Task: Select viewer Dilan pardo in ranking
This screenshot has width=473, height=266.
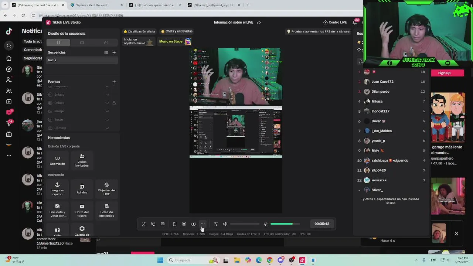Action: pos(392,92)
